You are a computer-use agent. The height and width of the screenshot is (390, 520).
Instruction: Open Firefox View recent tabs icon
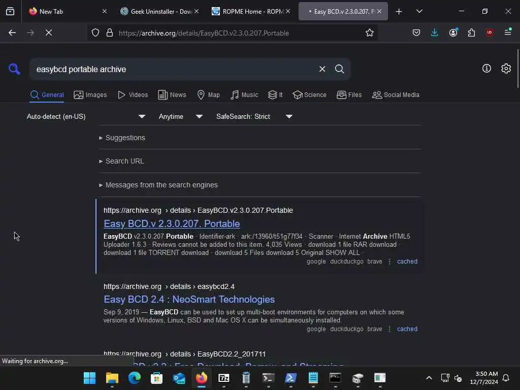(x=10, y=11)
